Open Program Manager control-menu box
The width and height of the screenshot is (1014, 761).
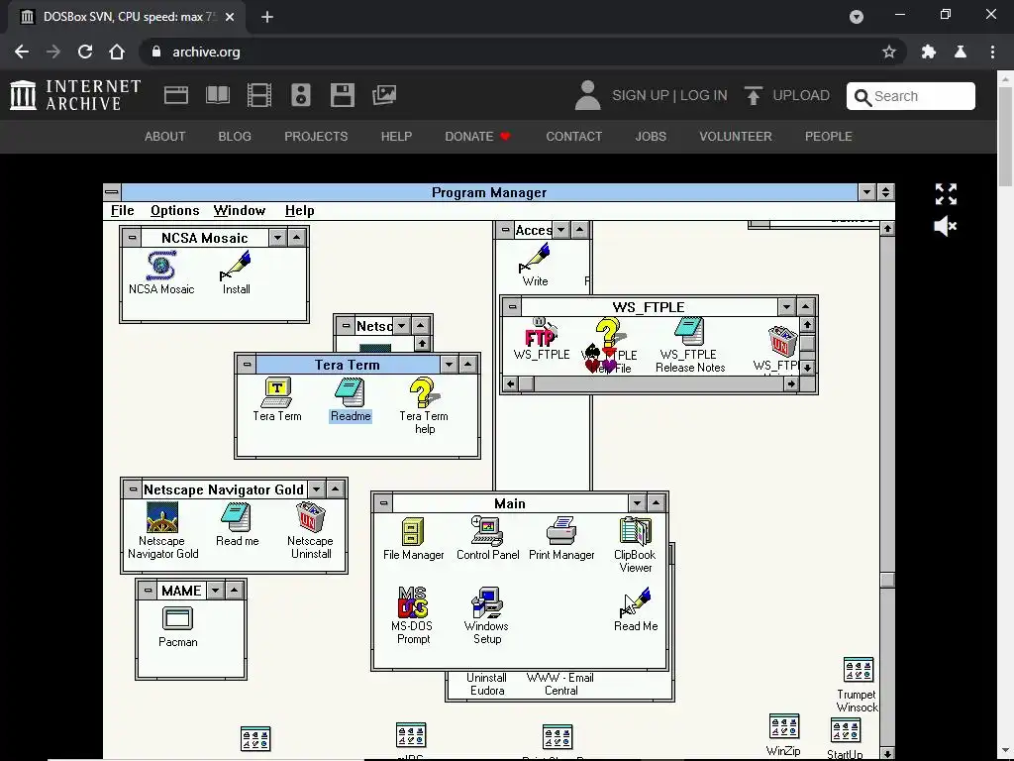pos(112,192)
